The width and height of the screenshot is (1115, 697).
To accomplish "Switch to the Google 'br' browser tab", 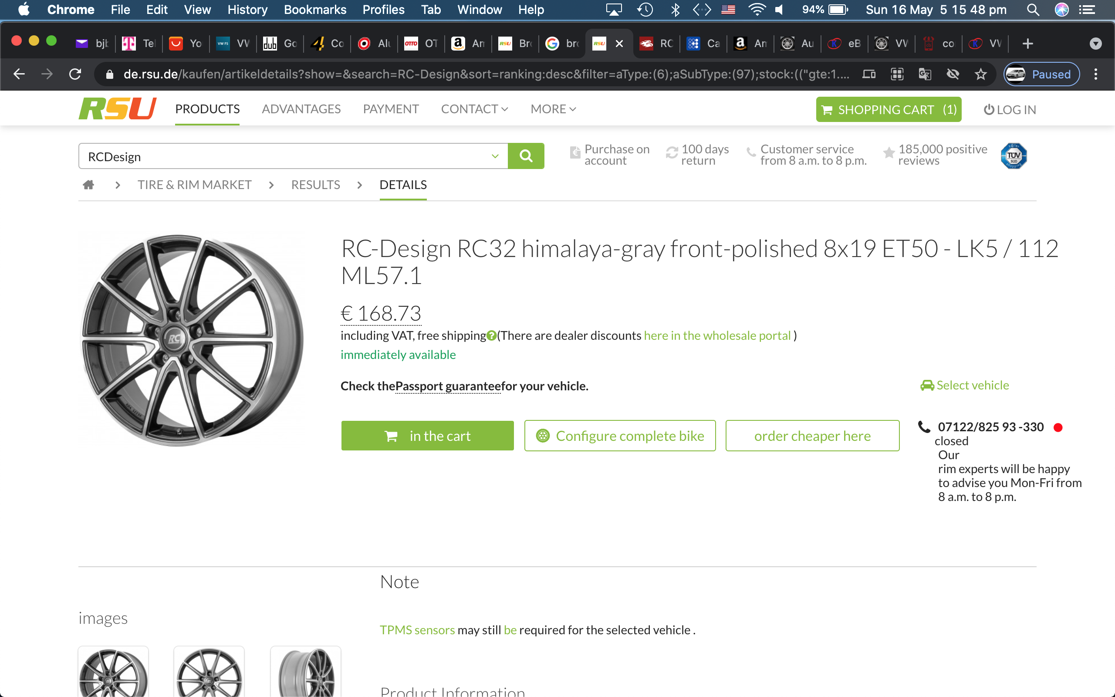I will point(563,43).
